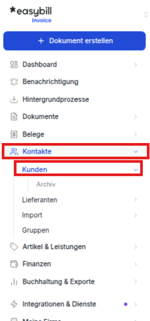Select Gruppen in the Kontakte submenu
Image resolution: width=150 pixels, height=321 pixels.
pyautogui.click(x=36, y=230)
